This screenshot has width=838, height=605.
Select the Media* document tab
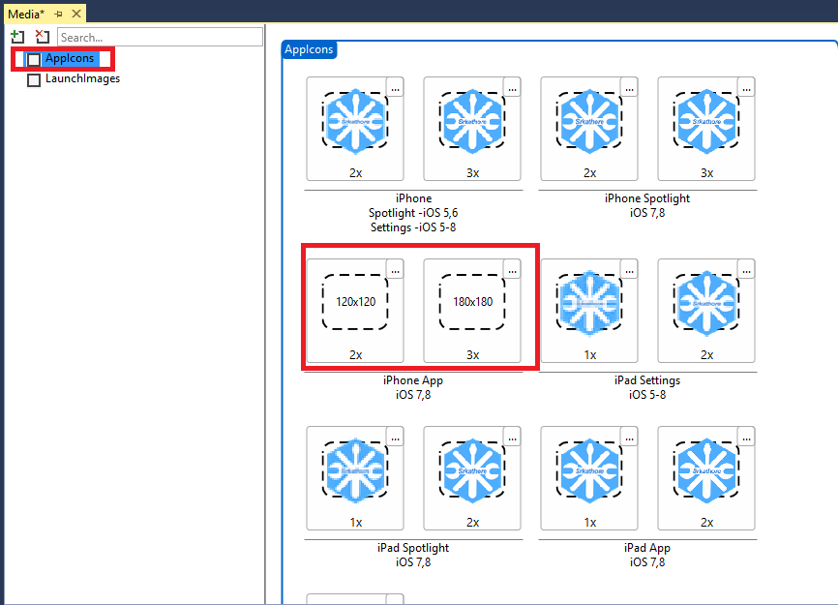click(x=24, y=14)
